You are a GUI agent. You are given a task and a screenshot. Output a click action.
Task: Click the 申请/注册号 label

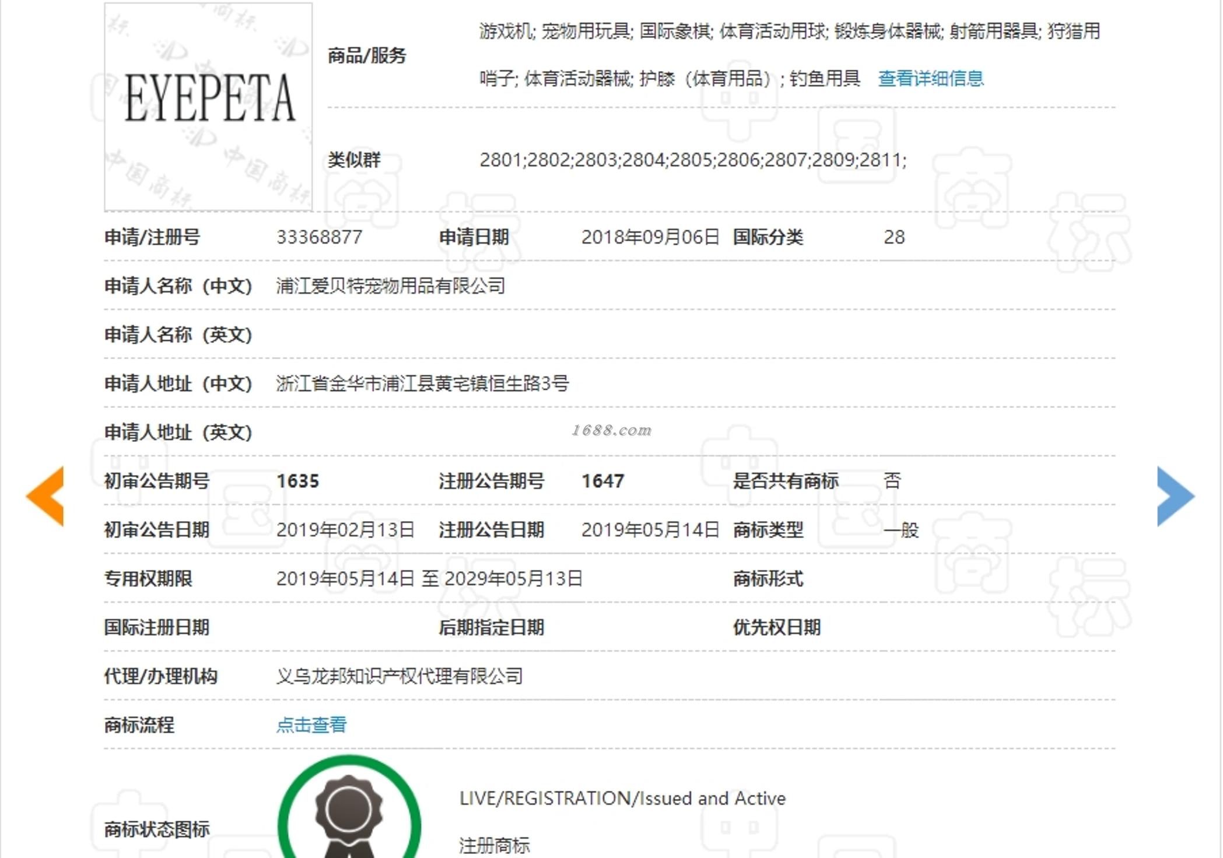pos(152,237)
